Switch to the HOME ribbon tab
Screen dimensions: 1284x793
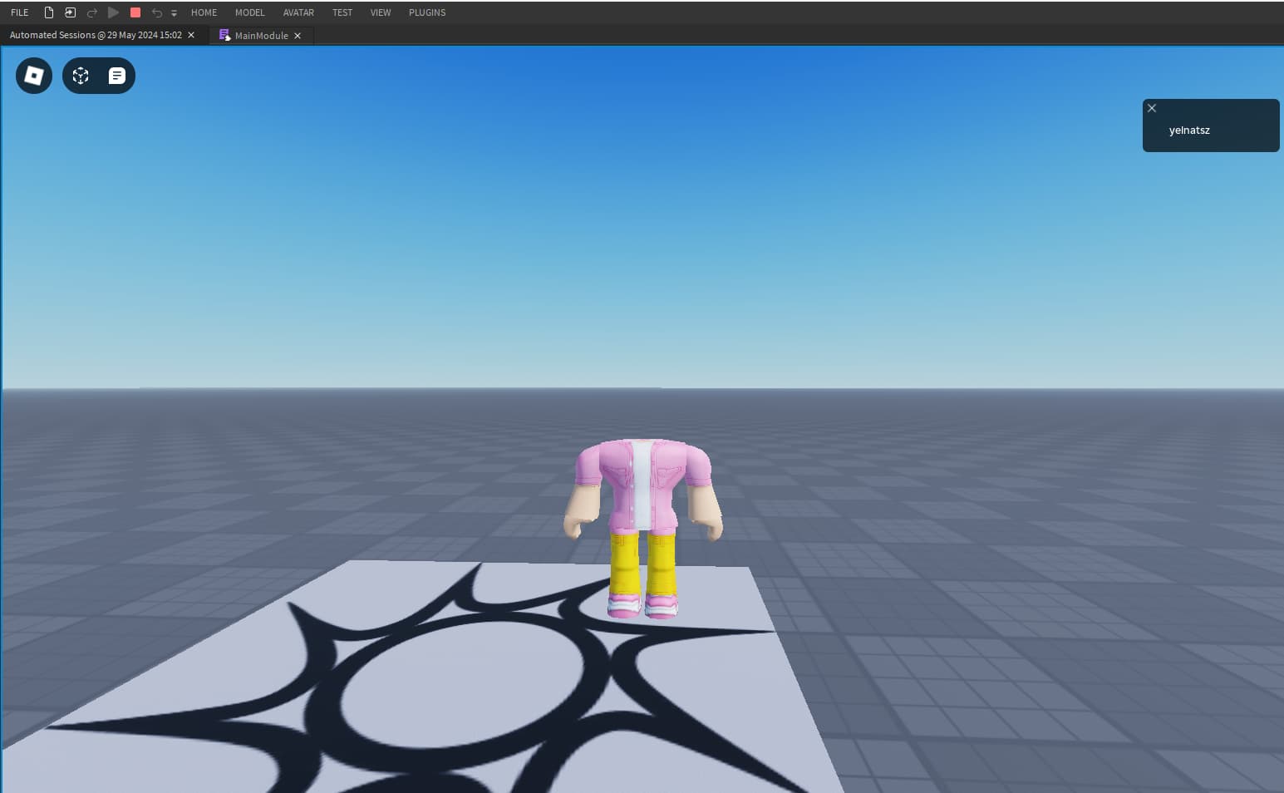pos(204,12)
